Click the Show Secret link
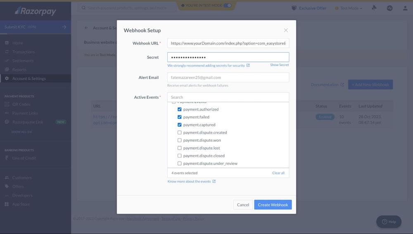This screenshot has width=413, height=234. tap(279, 65)
